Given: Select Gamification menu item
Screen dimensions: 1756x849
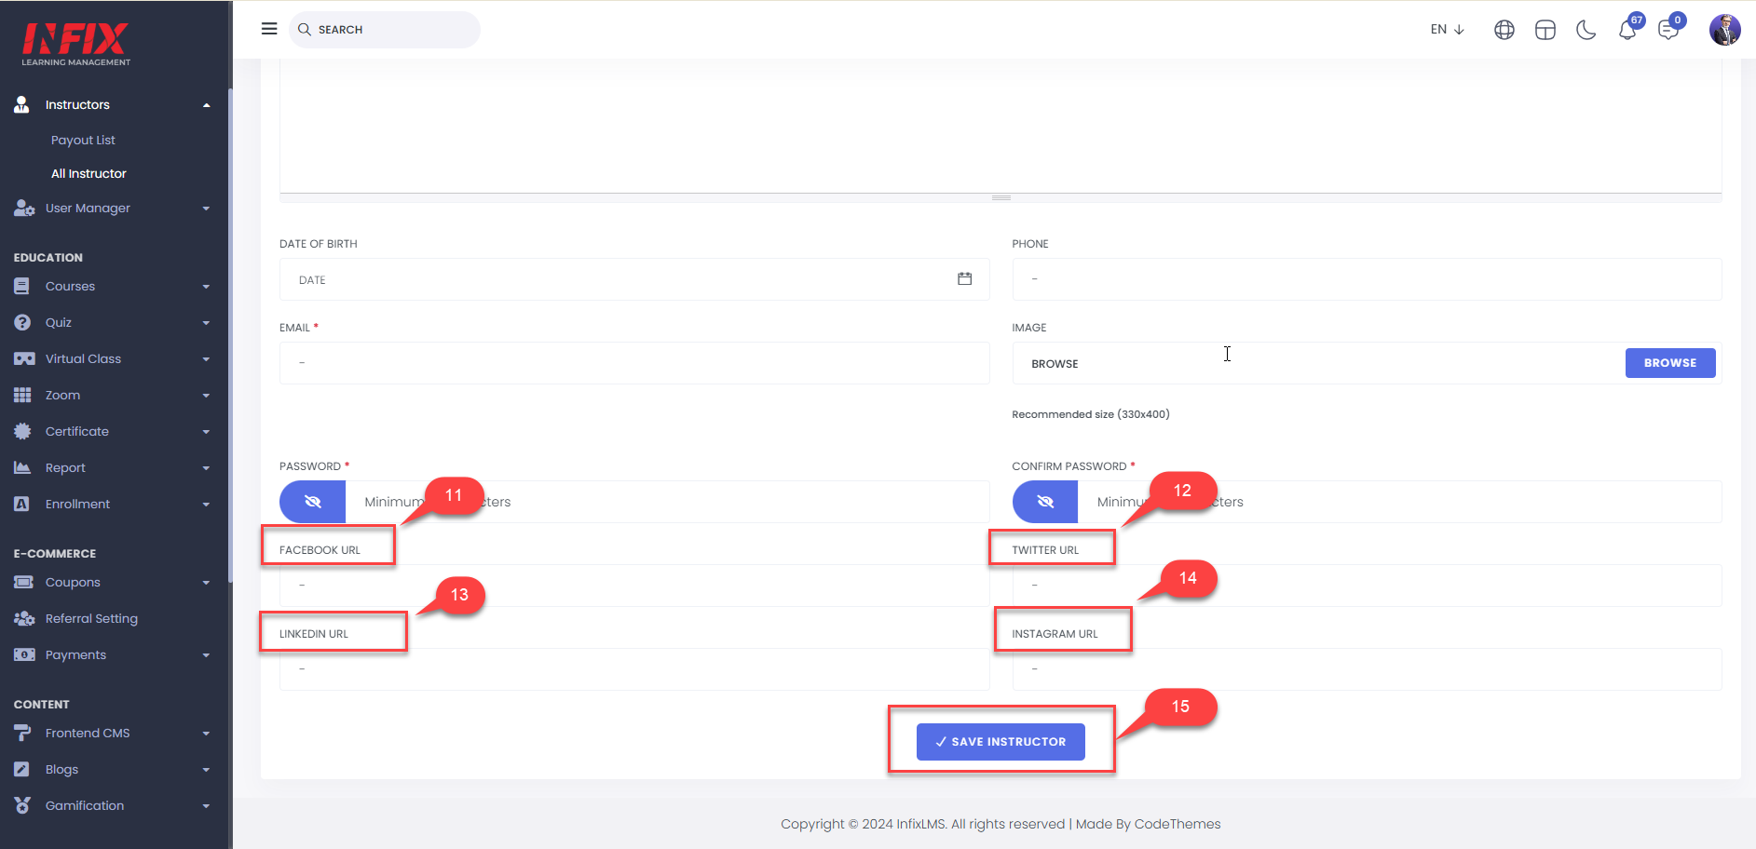Looking at the screenshot, I should (x=85, y=806).
